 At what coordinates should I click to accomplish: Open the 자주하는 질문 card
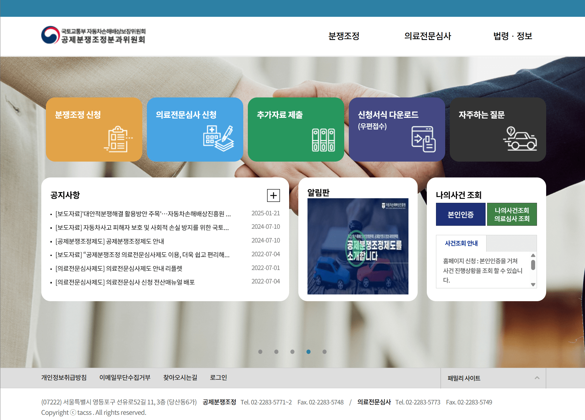click(x=498, y=130)
